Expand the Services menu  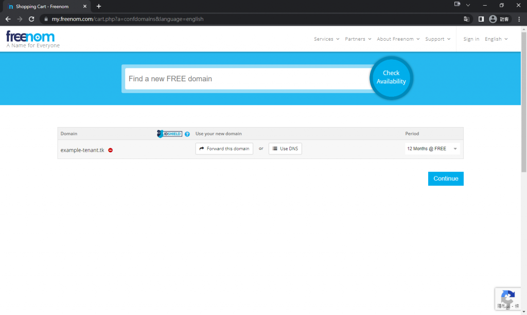326,39
